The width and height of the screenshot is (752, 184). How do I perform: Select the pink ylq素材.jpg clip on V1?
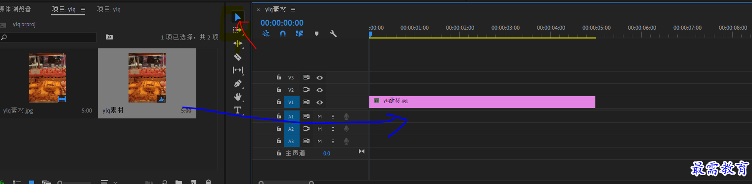click(x=482, y=102)
